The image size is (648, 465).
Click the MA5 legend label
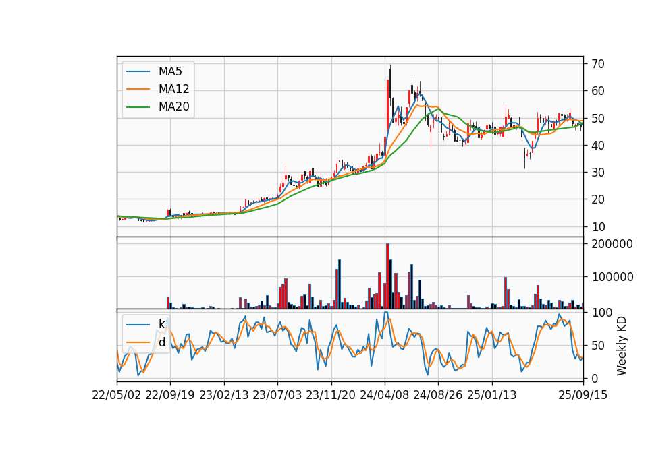(x=170, y=71)
